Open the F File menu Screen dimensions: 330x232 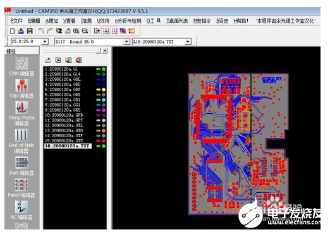click(x=16, y=21)
